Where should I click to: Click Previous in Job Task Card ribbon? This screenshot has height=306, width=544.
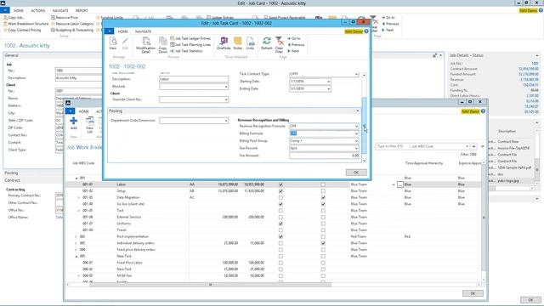coord(296,45)
